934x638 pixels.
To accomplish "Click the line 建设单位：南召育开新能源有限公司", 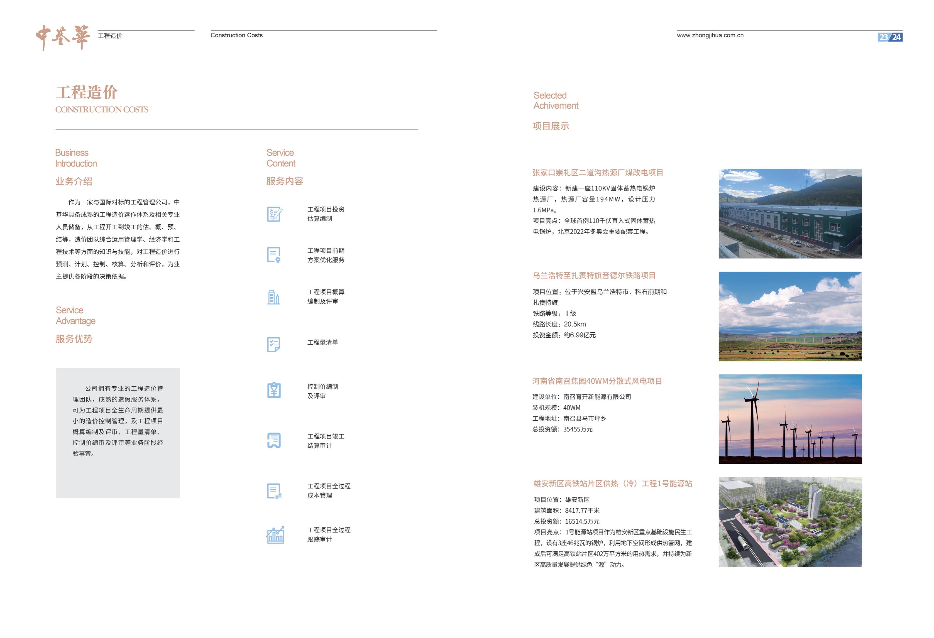I will [x=582, y=397].
